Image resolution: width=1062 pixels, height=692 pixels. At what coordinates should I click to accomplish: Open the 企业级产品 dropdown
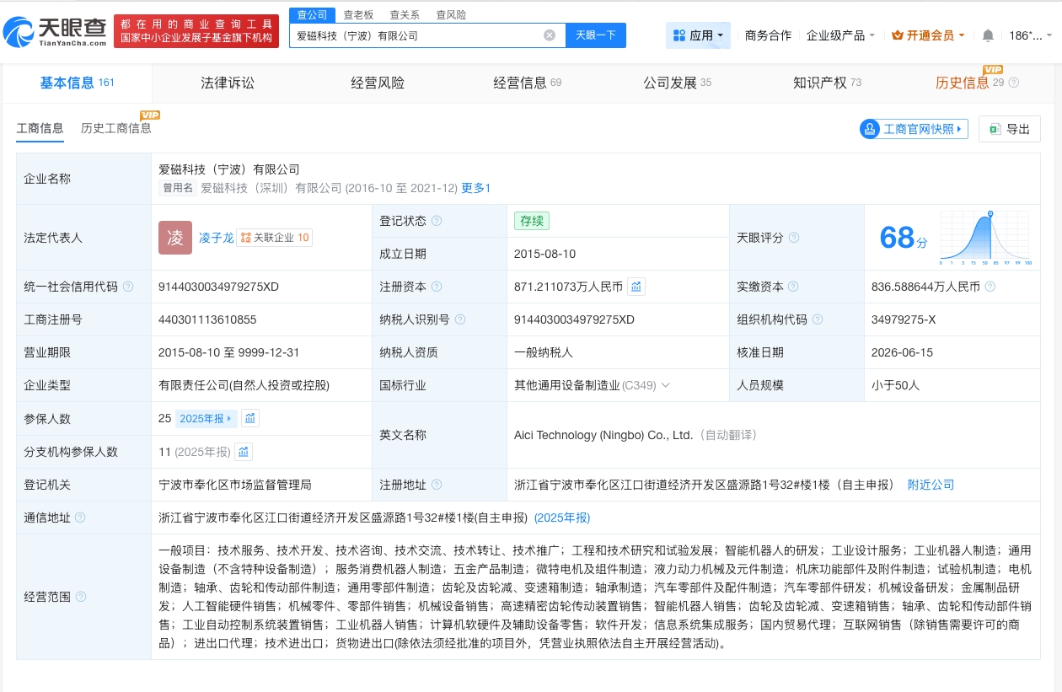(840, 35)
